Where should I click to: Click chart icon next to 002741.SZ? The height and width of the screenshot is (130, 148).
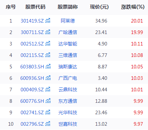48,112
